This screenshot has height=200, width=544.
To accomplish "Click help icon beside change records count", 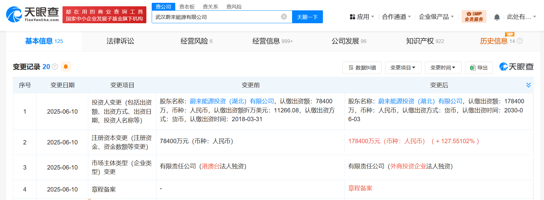I will tap(55, 67).
